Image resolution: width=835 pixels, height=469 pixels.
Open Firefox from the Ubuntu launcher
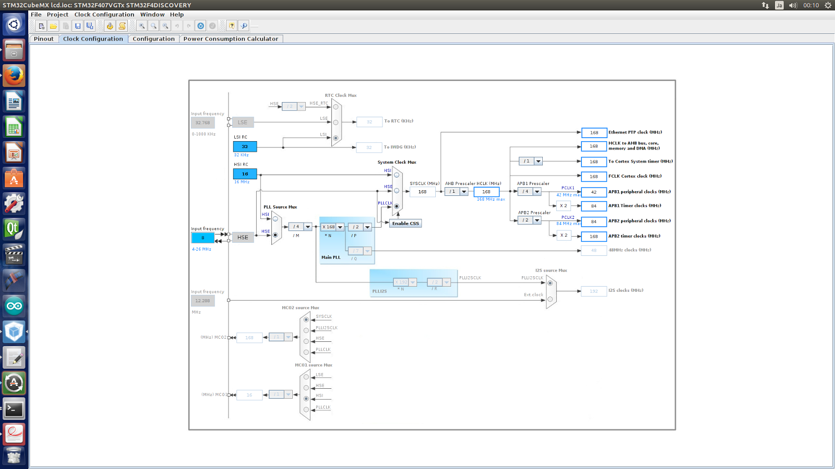14,76
